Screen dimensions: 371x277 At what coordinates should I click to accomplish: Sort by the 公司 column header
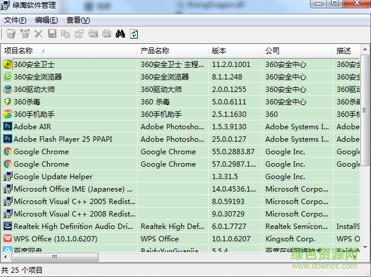coord(272,51)
